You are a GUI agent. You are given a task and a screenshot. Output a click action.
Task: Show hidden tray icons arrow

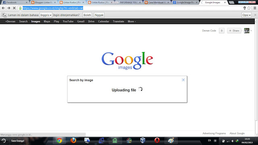pos(215,141)
